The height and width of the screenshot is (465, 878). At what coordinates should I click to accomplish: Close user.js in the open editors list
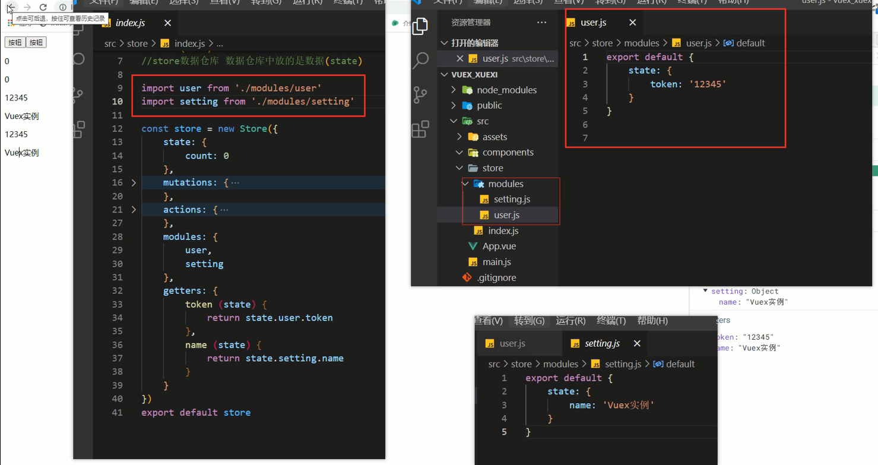click(x=459, y=58)
